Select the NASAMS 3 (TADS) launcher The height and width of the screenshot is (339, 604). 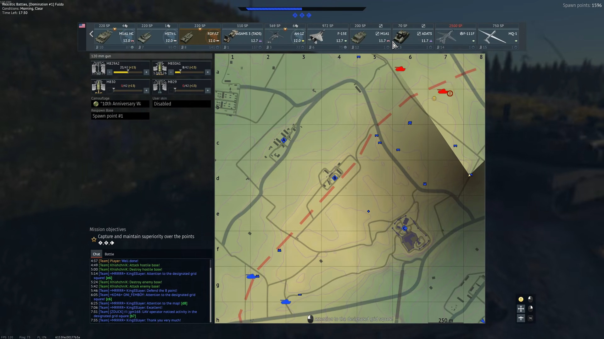click(243, 36)
